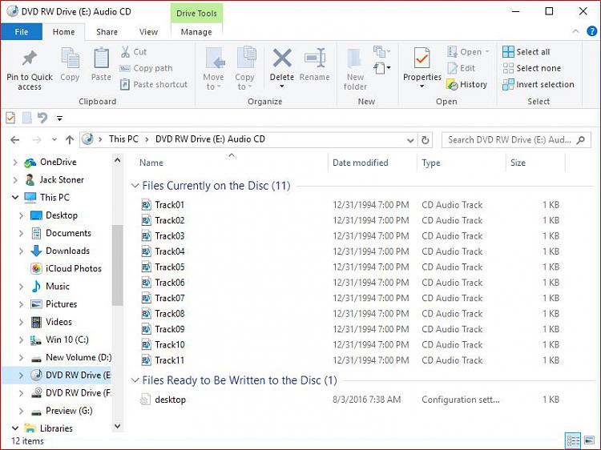Screen dimensions: 601x450
Task: Click navigation pane scrollbar down arrow
Action: pyautogui.click(x=118, y=426)
